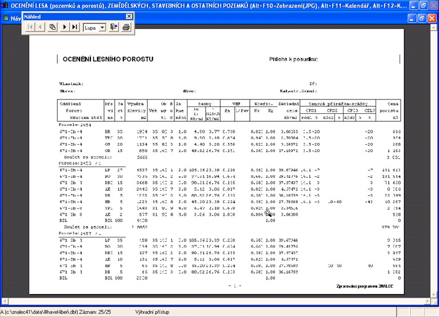Restore down the main application window
Viewport: 439px width, 317px height.
click(424, 5)
